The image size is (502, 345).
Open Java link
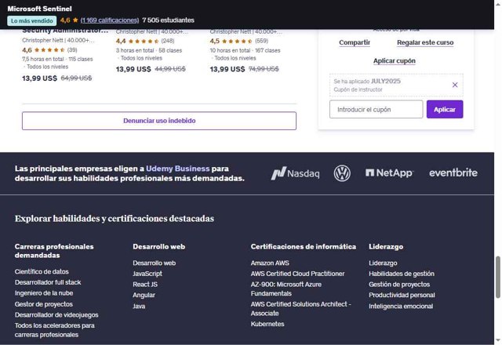(139, 307)
